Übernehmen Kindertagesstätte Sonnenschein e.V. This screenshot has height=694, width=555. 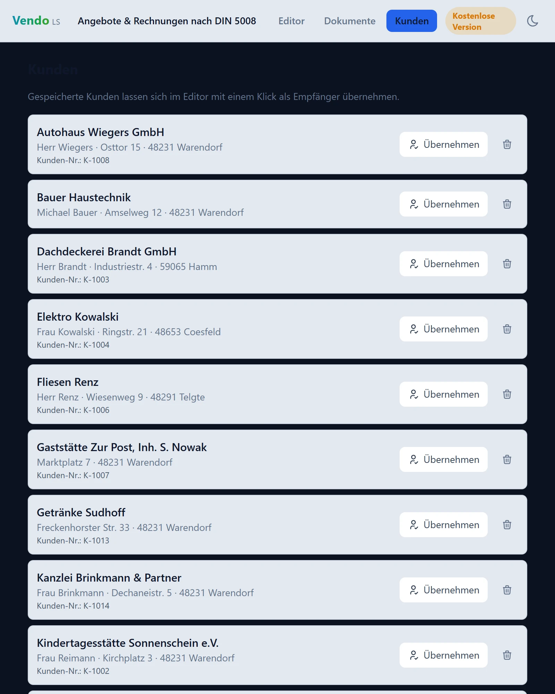(x=443, y=655)
